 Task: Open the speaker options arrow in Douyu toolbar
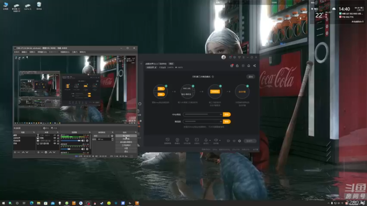click(x=220, y=141)
